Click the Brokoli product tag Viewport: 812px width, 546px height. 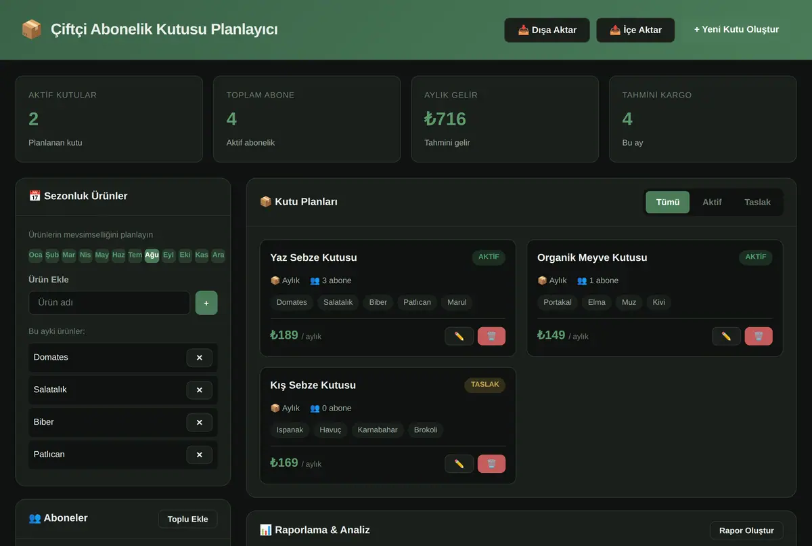coord(426,429)
